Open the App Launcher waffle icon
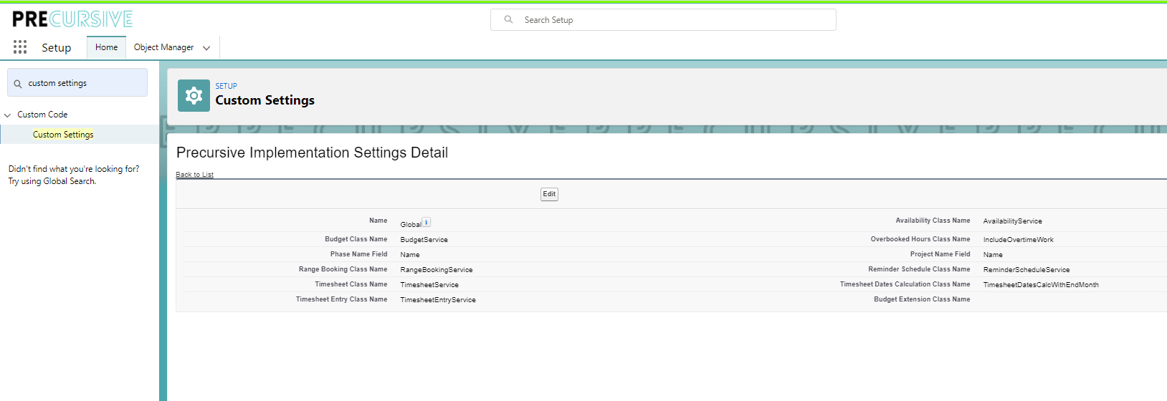Viewport: 1167px width, 401px height. click(20, 47)
